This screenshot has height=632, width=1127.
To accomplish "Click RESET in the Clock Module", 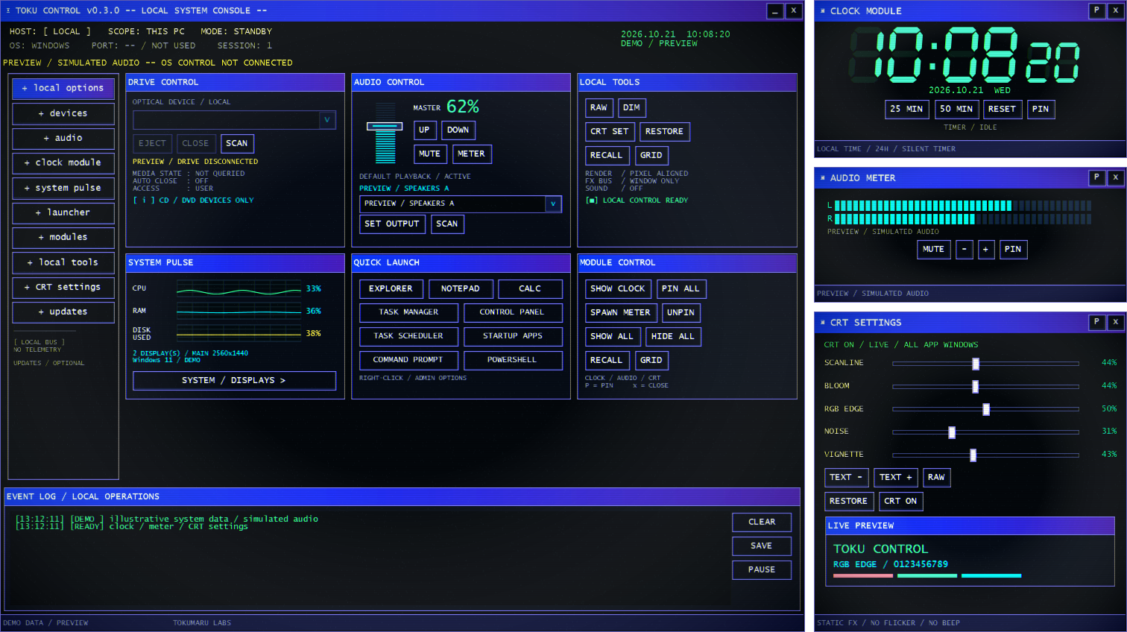I will point(1002,110).
